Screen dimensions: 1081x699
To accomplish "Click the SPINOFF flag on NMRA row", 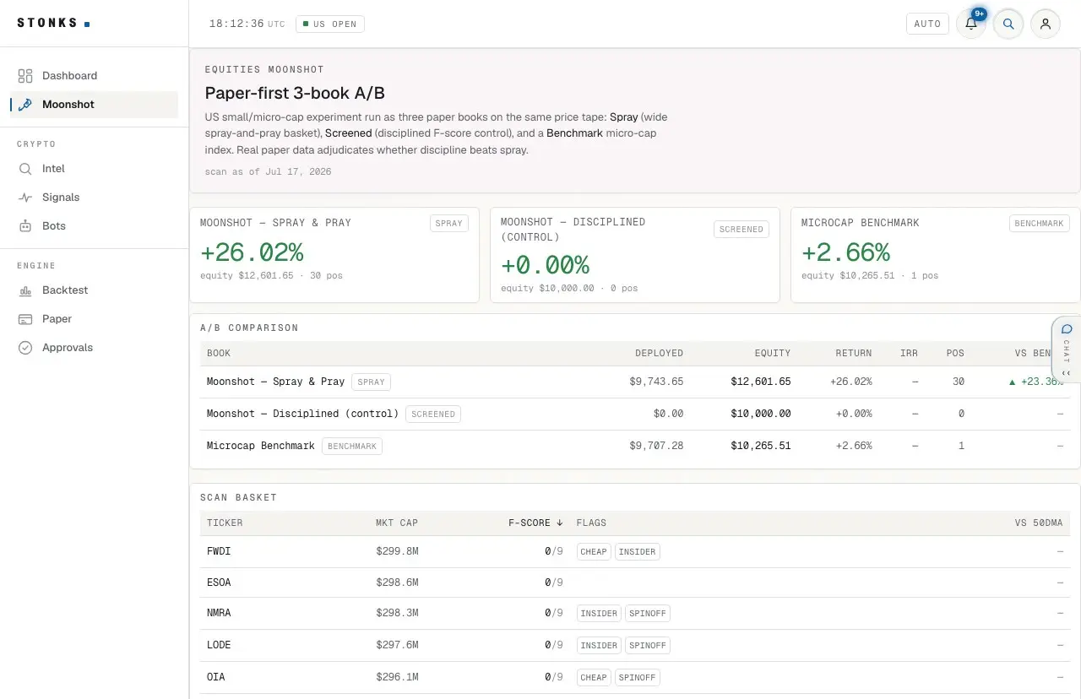I will [648, 614].
